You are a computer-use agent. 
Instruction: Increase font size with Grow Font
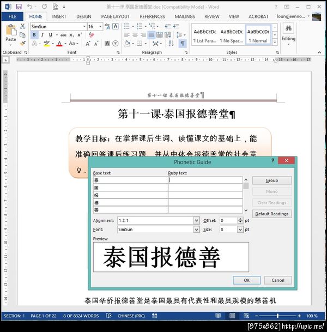[88, 44]
